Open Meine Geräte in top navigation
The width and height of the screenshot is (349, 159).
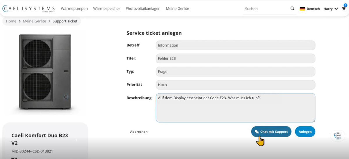click(177, 9)
